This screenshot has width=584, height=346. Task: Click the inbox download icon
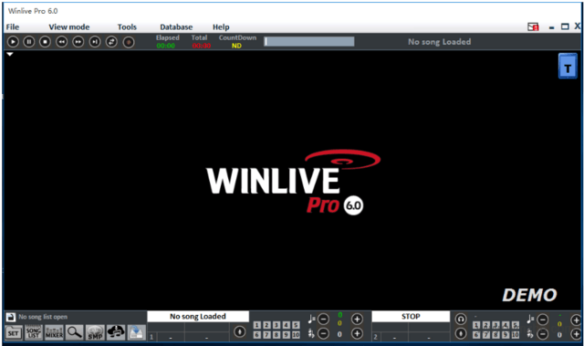[136, 332]
